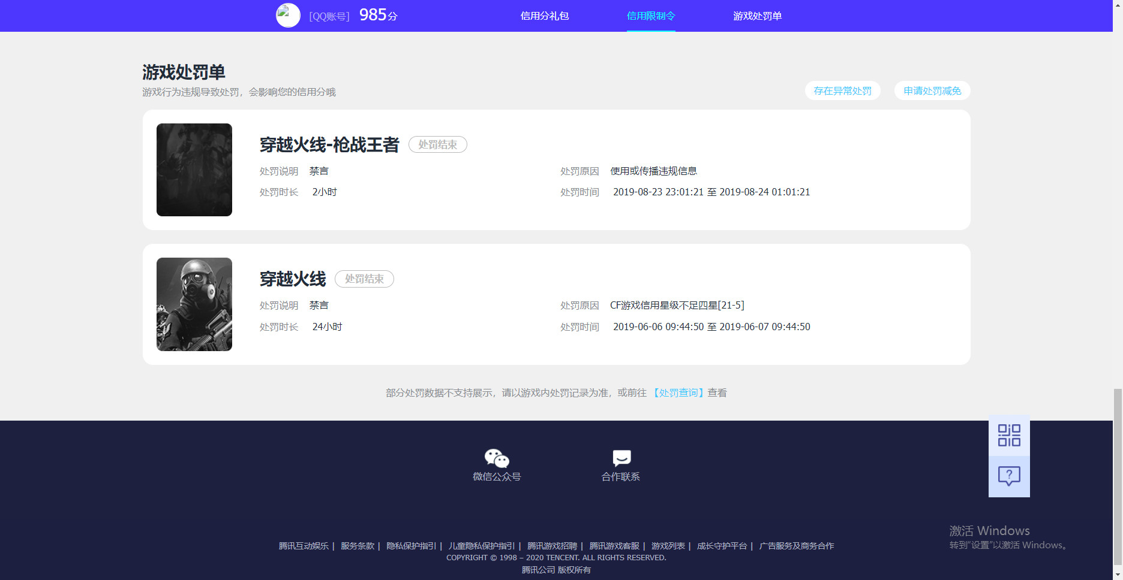Click the 游戏处罚单 section heading
Screen dimensions: 1123x580
(184, 72)
